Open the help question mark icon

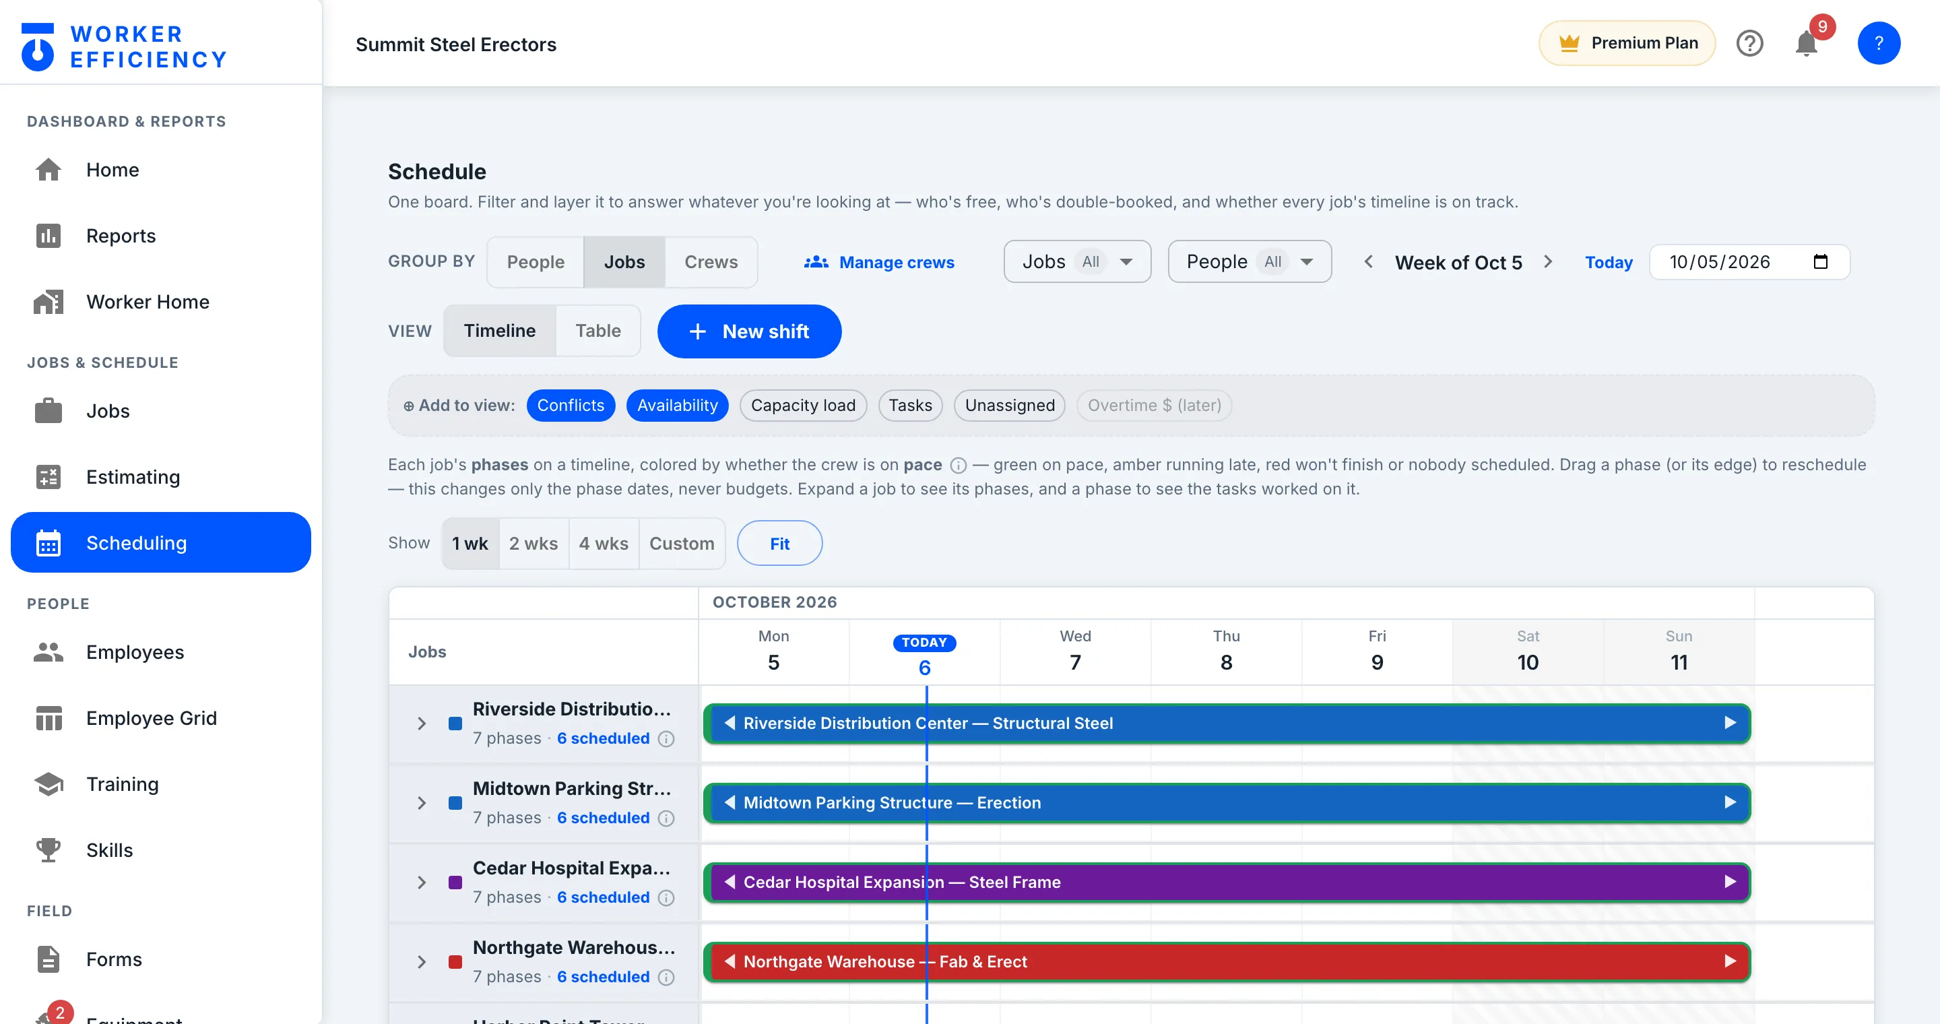pos(1749,44)
